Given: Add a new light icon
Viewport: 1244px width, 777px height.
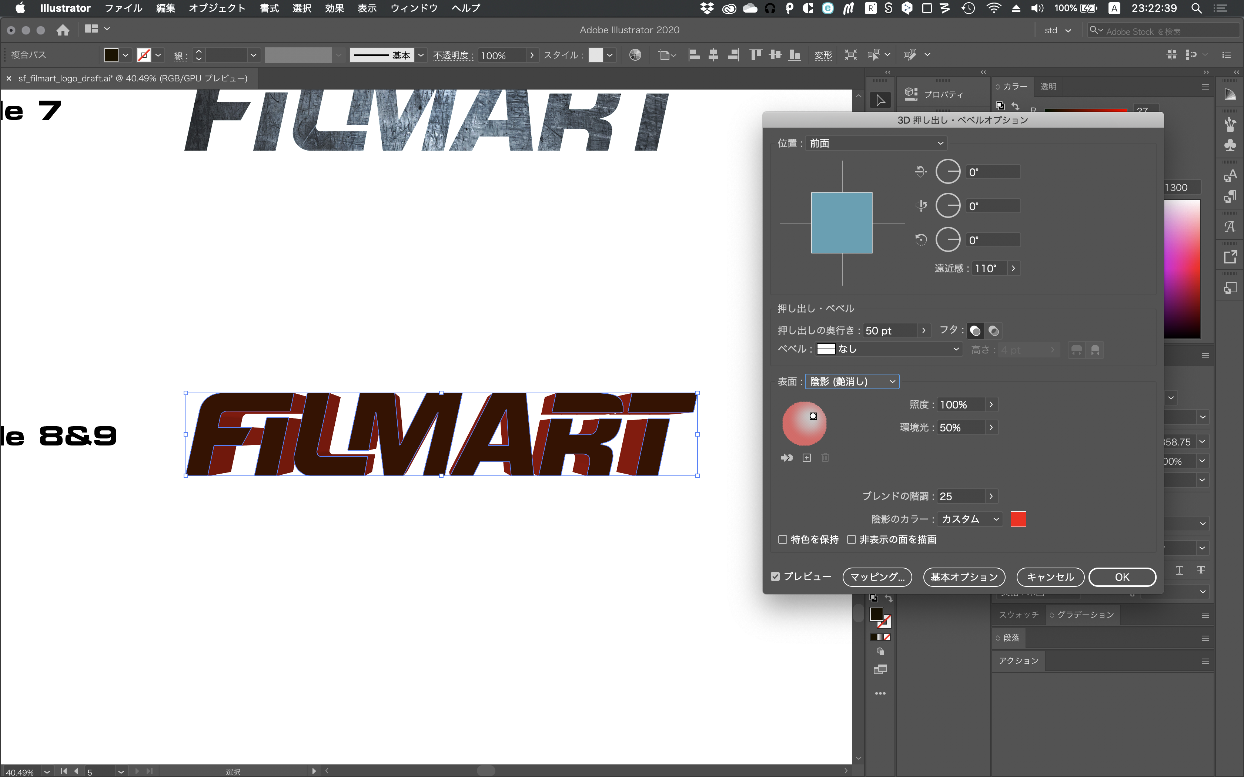Looking at the screenshot, I should [x=806, y=458].
